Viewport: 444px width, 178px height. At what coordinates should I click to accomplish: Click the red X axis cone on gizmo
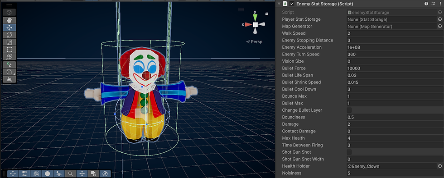coord(248,24)
